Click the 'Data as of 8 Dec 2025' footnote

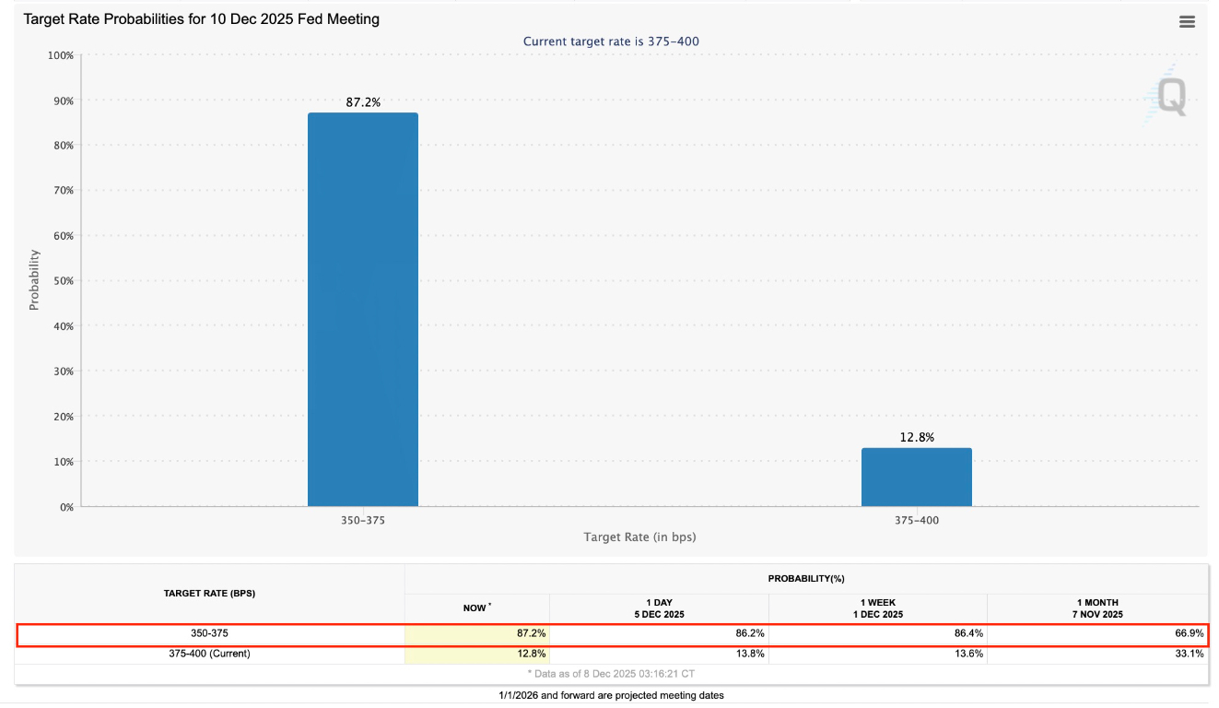tap(611, 673)
